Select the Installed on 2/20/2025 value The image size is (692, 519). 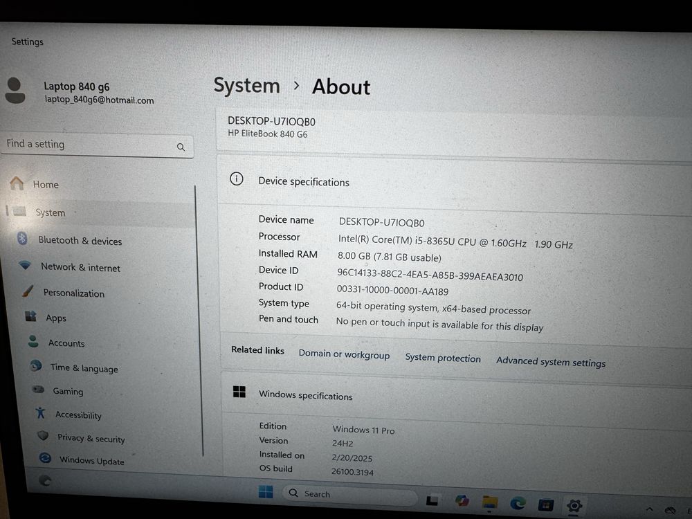click(352, 457)
